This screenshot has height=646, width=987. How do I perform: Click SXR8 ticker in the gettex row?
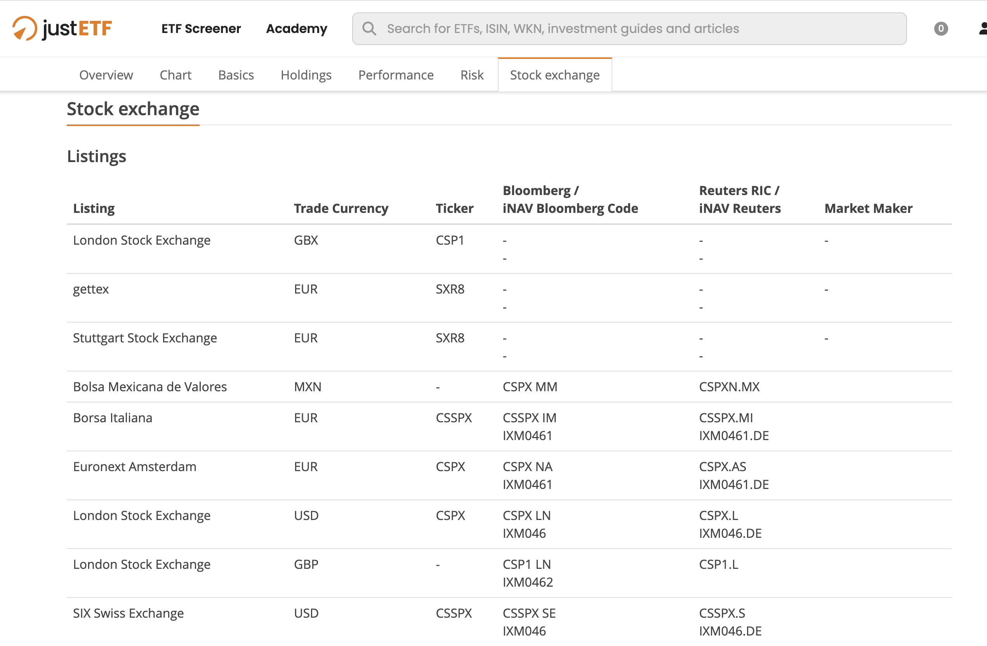pyautogui.click(x=450, y=289)
